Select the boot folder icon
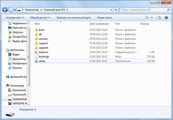 (x=36, y=30)
